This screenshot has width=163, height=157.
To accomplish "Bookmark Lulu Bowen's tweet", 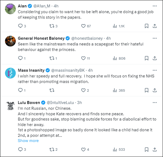I will click(147, 149).
